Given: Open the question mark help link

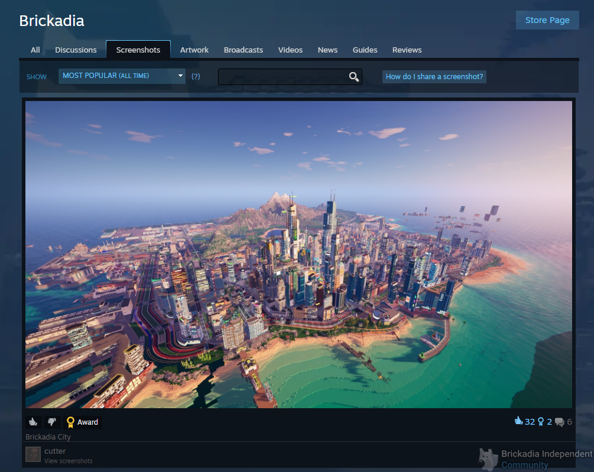Looking at the screenshot, I should 196,76.
